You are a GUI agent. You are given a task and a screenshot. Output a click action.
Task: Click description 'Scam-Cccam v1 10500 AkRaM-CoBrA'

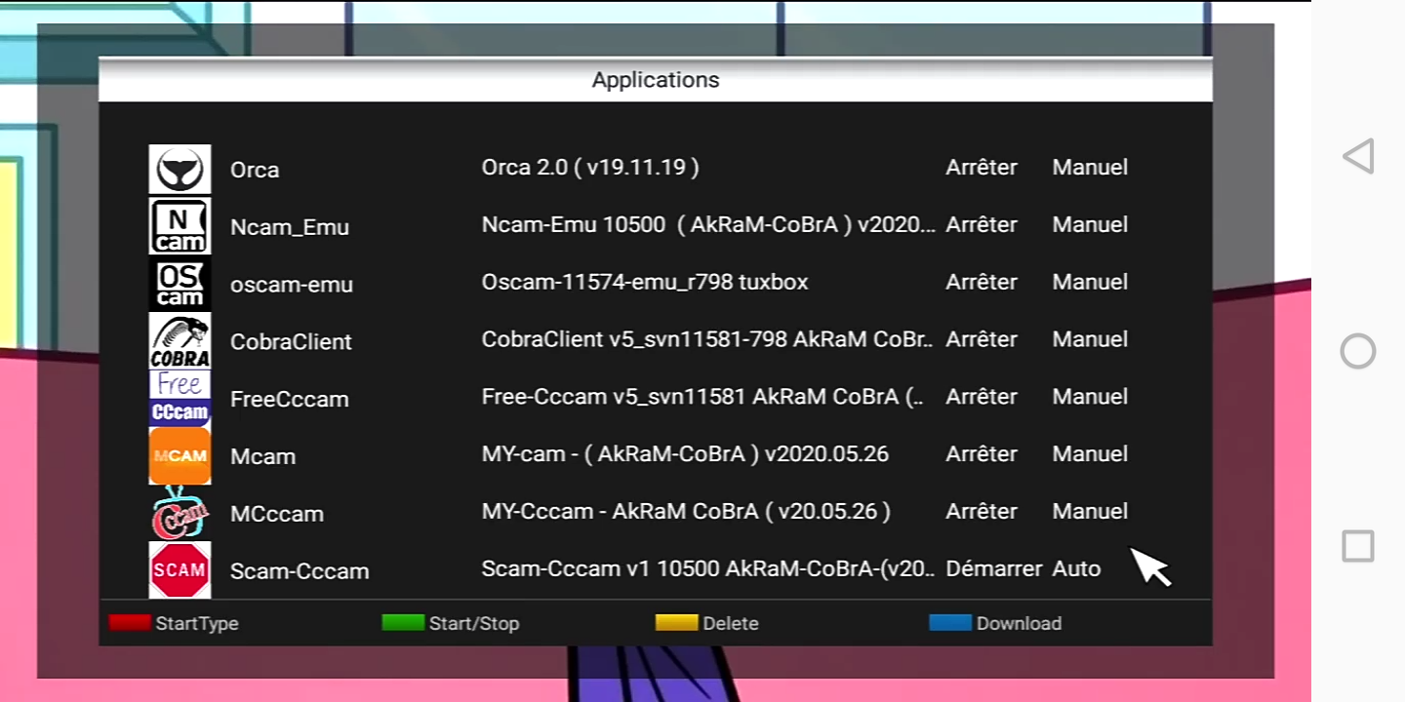[709, 569]
